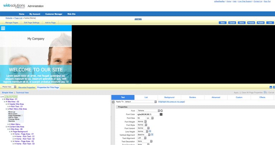This screenshot has height=145, width=275.
Task: Collapse the Site Background tree node box
Action: [1, 97]
